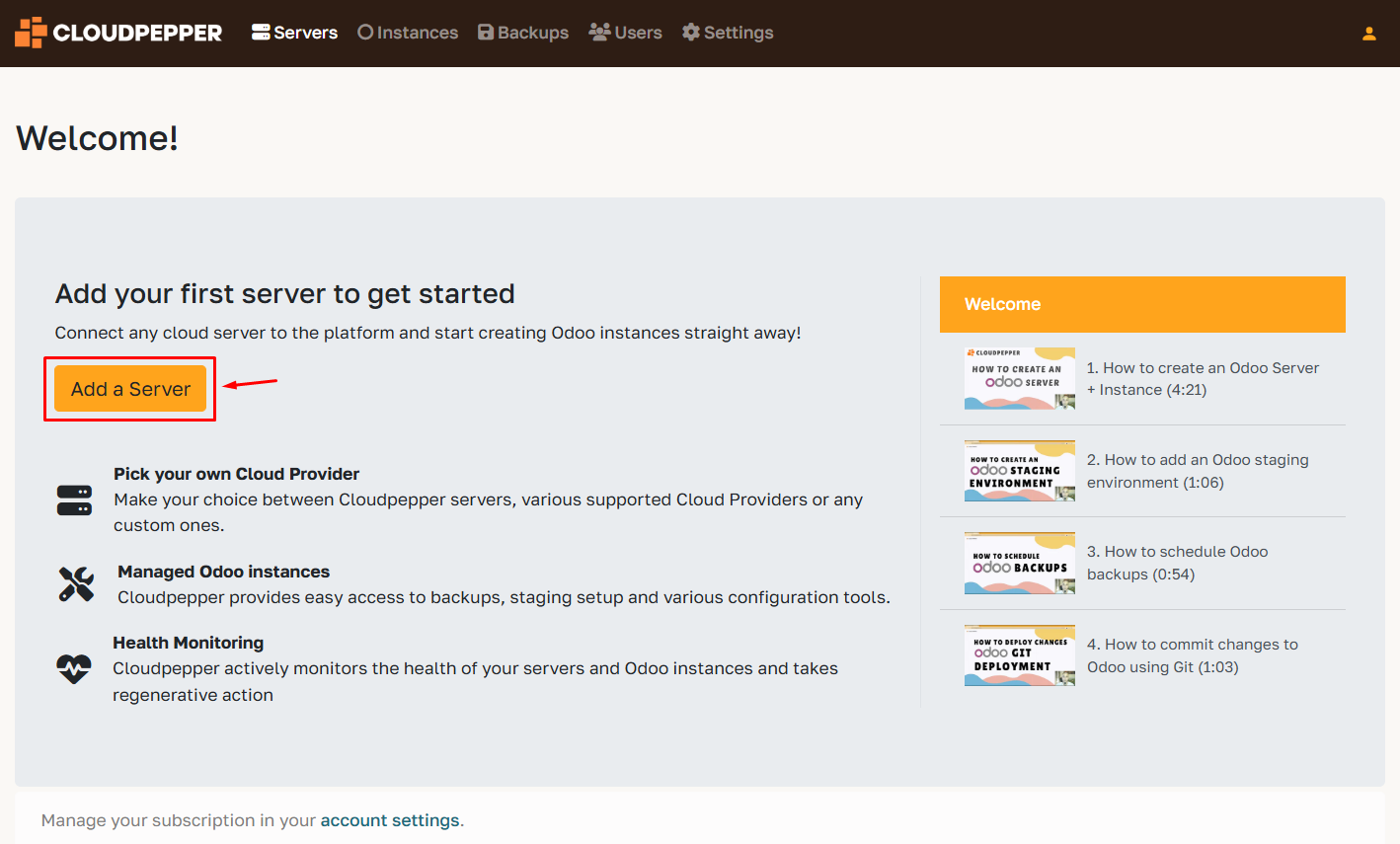Open the Backups page

(532, 32)
